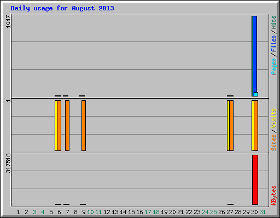Click the orange Sites bar for day 27
The width and height of the screenshot is (280, 218).
tap(231, 125)
